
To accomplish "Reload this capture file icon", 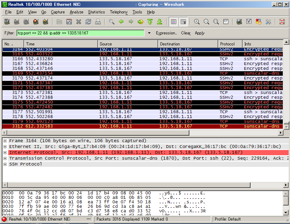I will tap(88, 22).
